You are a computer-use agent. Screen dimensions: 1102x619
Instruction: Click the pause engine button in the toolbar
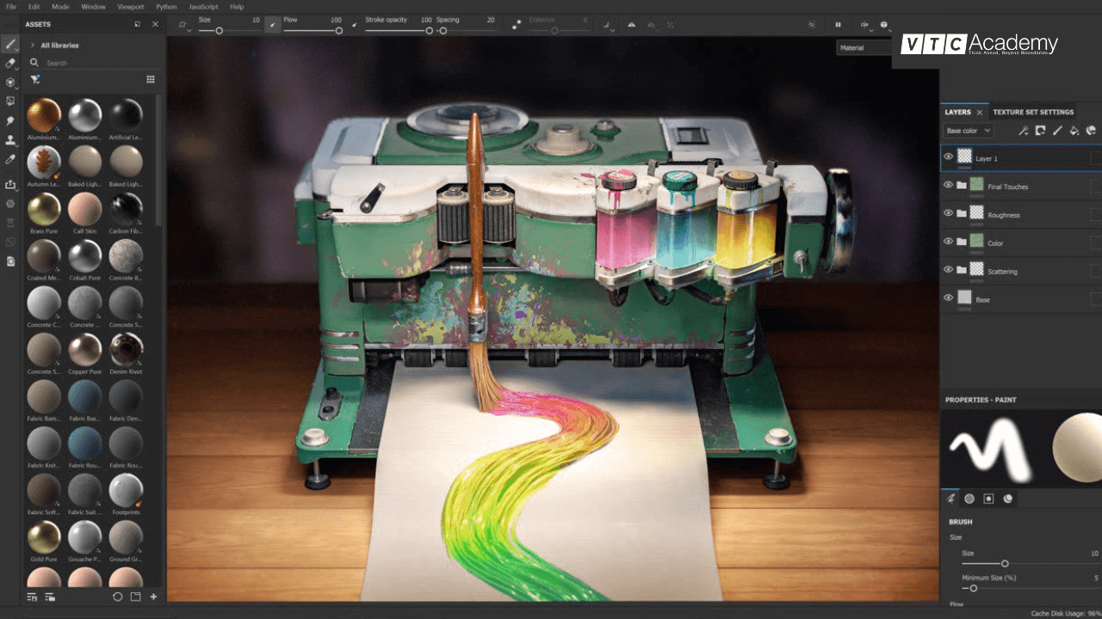[x=838, y=24]
